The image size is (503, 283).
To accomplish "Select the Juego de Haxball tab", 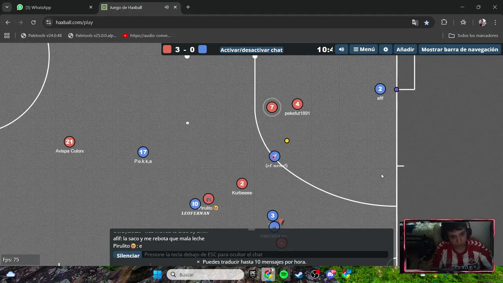I will 134,7.
